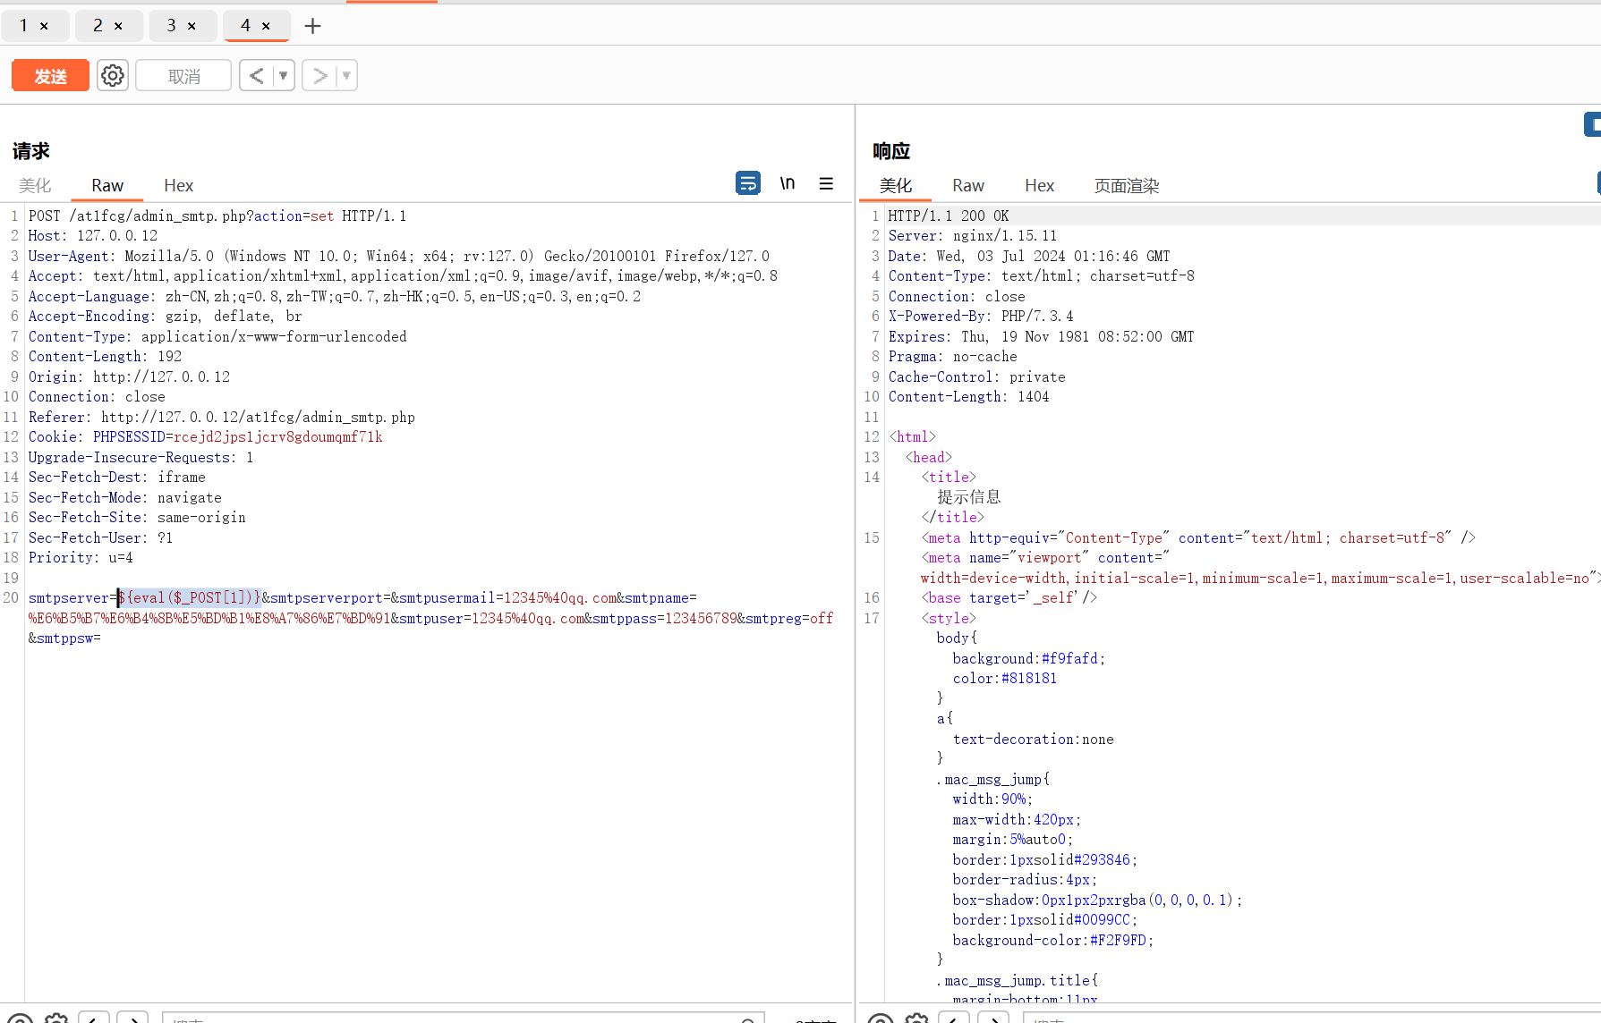Select Repeater tab 4
Viewport: 1601px width, 1023px height.
click(245, 26)
